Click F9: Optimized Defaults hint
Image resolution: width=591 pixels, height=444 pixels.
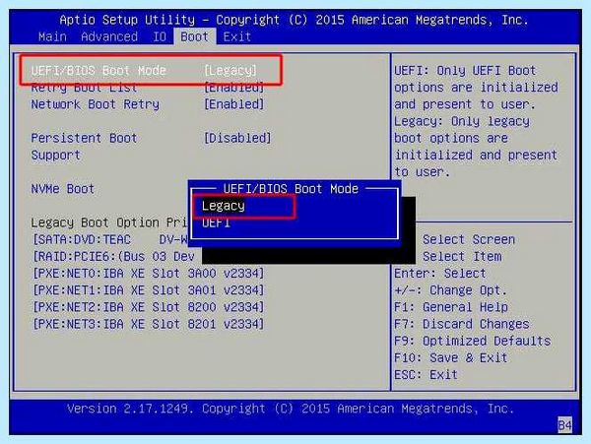pyautogui.click(x=473, y=341)
